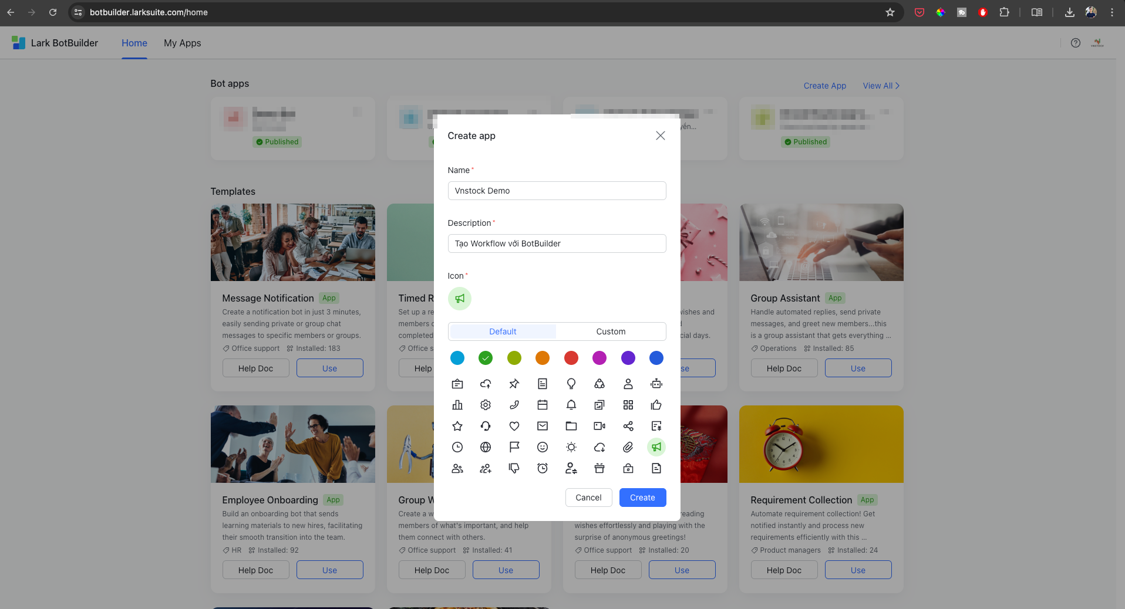Select the padlock icon for the app
The width and height of the screenshot is (1125, 609).
click(x=628, y=468)
